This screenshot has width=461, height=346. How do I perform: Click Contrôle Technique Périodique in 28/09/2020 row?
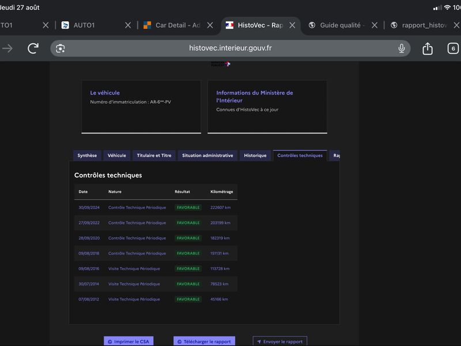click(x=137, y=238)
